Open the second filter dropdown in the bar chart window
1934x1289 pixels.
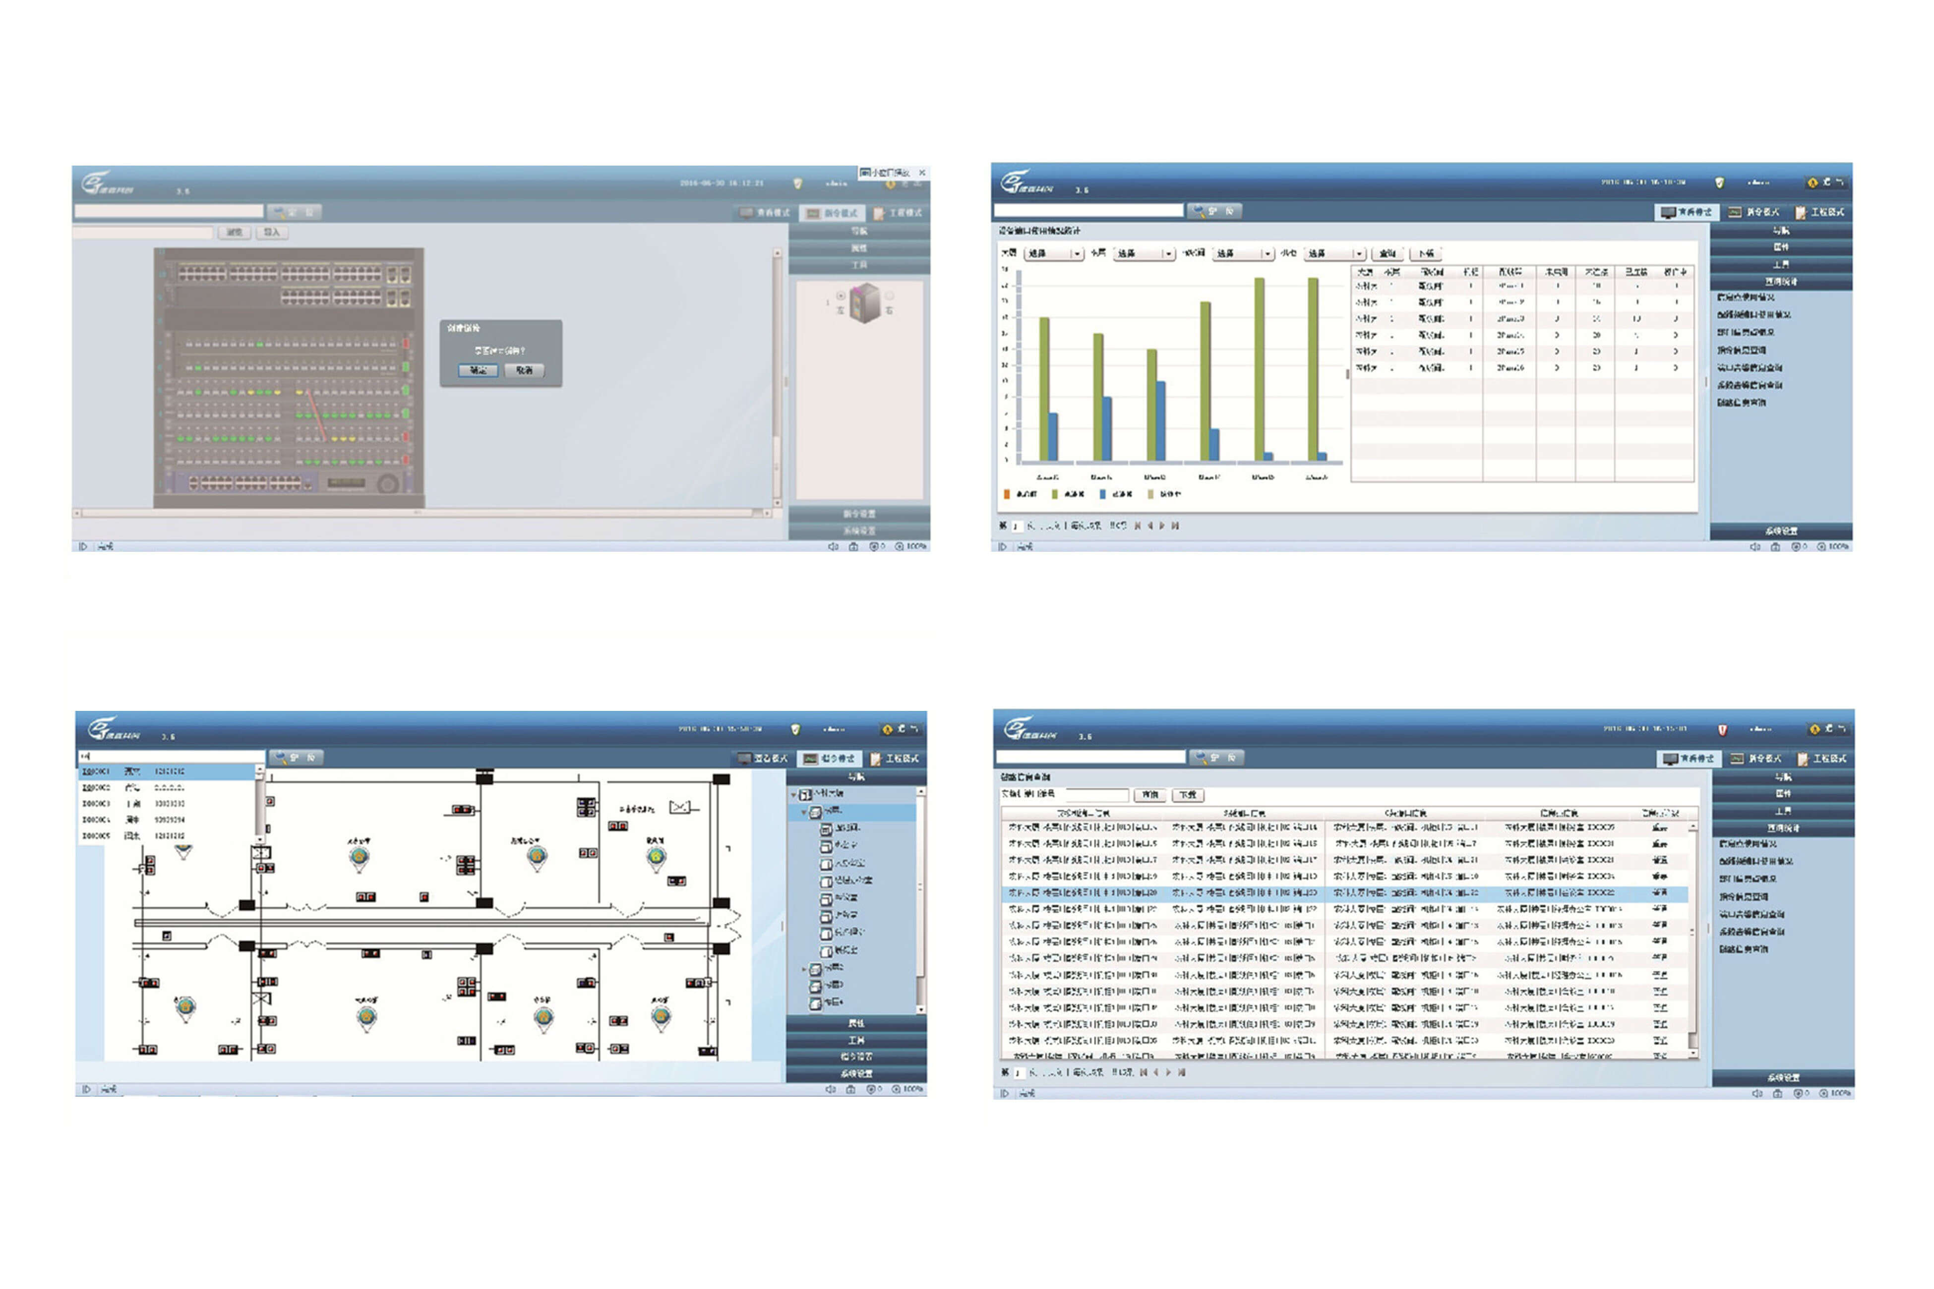click(x=1145, y=253)
